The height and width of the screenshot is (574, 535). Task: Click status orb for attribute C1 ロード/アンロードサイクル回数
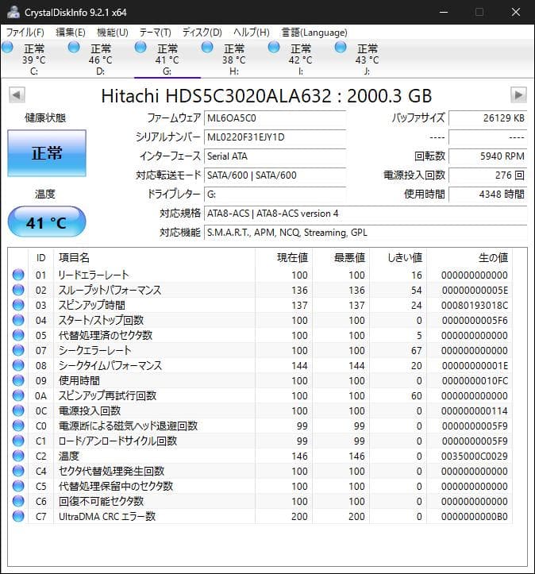[18, 441]
